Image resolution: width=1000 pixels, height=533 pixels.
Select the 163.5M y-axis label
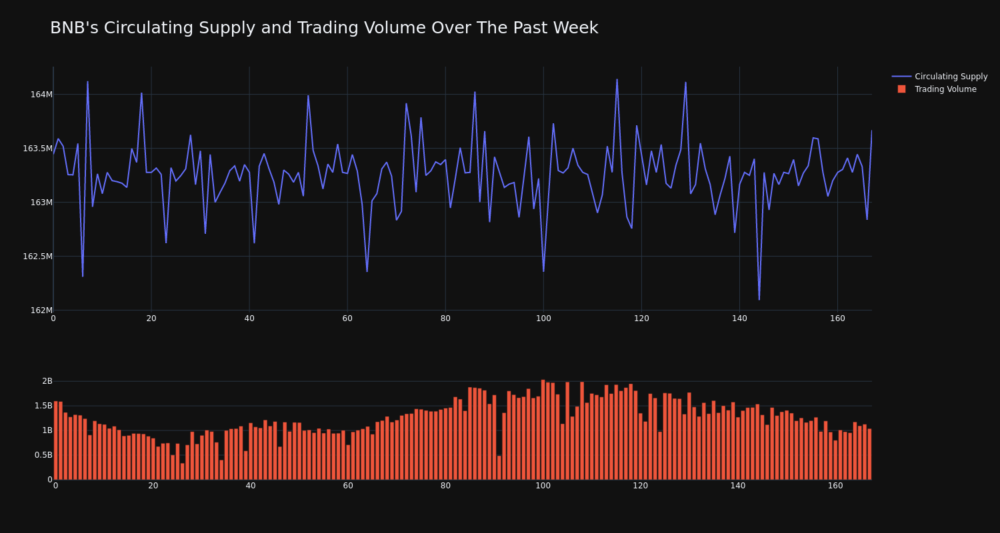37,149
